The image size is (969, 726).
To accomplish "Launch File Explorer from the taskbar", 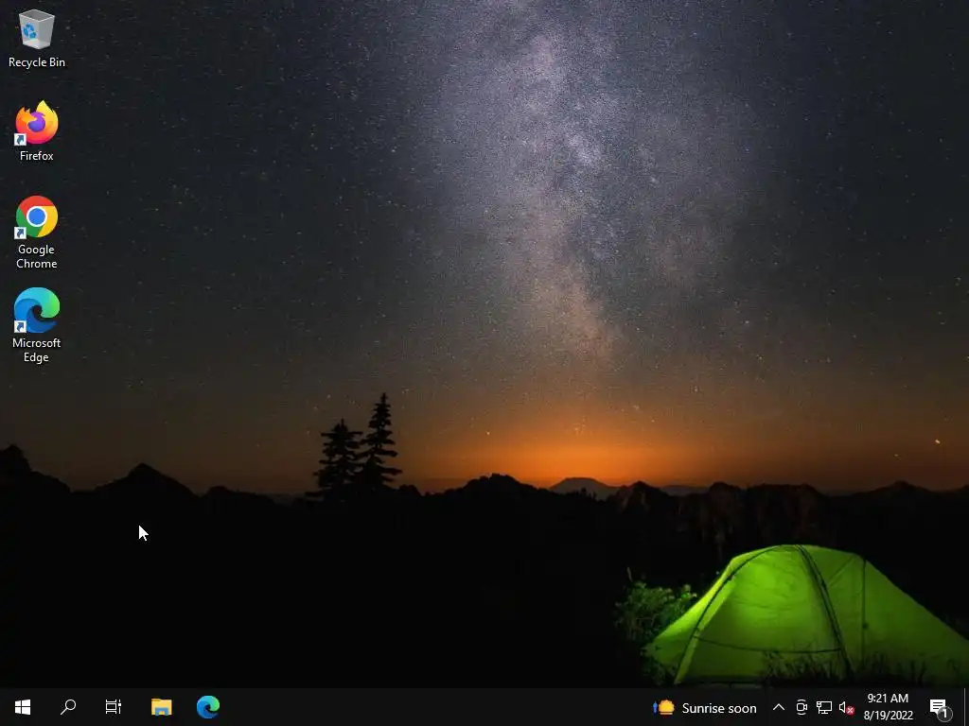I will [161, 707].
